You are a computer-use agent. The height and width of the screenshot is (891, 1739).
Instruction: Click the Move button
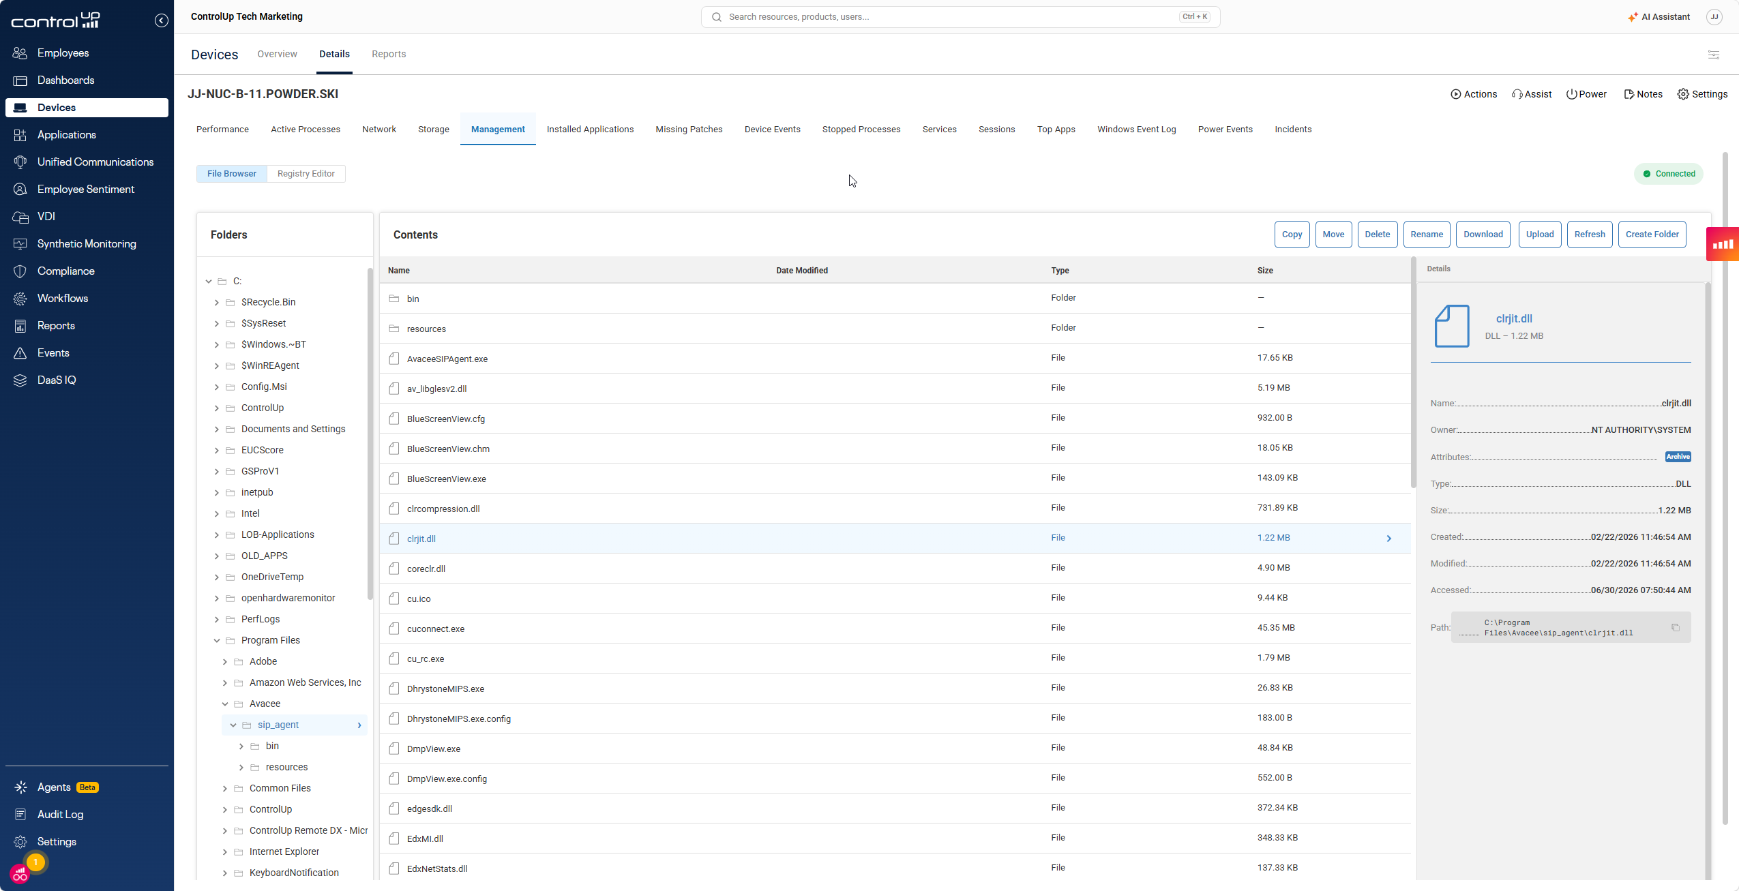pyautogui.click(x=1333, y=235)
